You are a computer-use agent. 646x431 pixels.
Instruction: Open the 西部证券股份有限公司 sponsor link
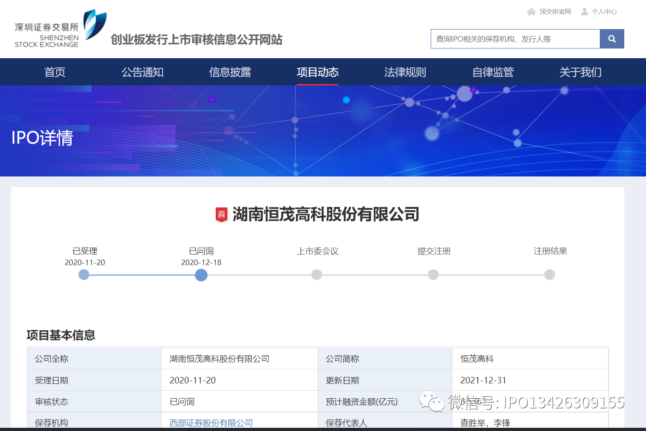[211, 423]
